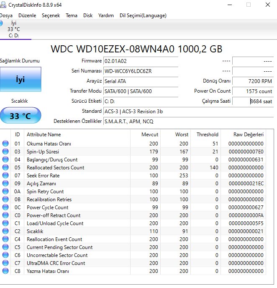Click the Mevcut column header
This screenshot has height=288, width=277.
tap(145, 135)
